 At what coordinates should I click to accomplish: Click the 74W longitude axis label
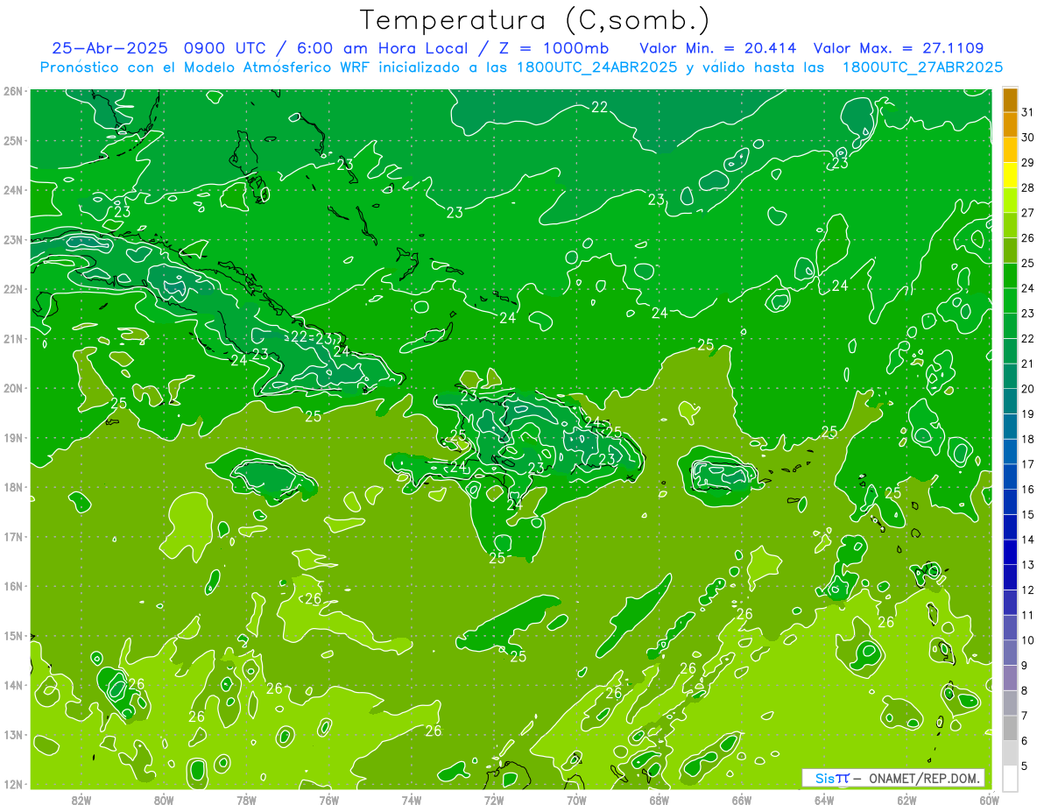pos(412,800)
